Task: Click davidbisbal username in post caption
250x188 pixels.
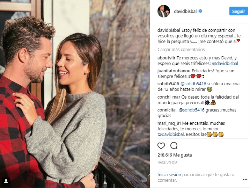Action: pos(169,30)
